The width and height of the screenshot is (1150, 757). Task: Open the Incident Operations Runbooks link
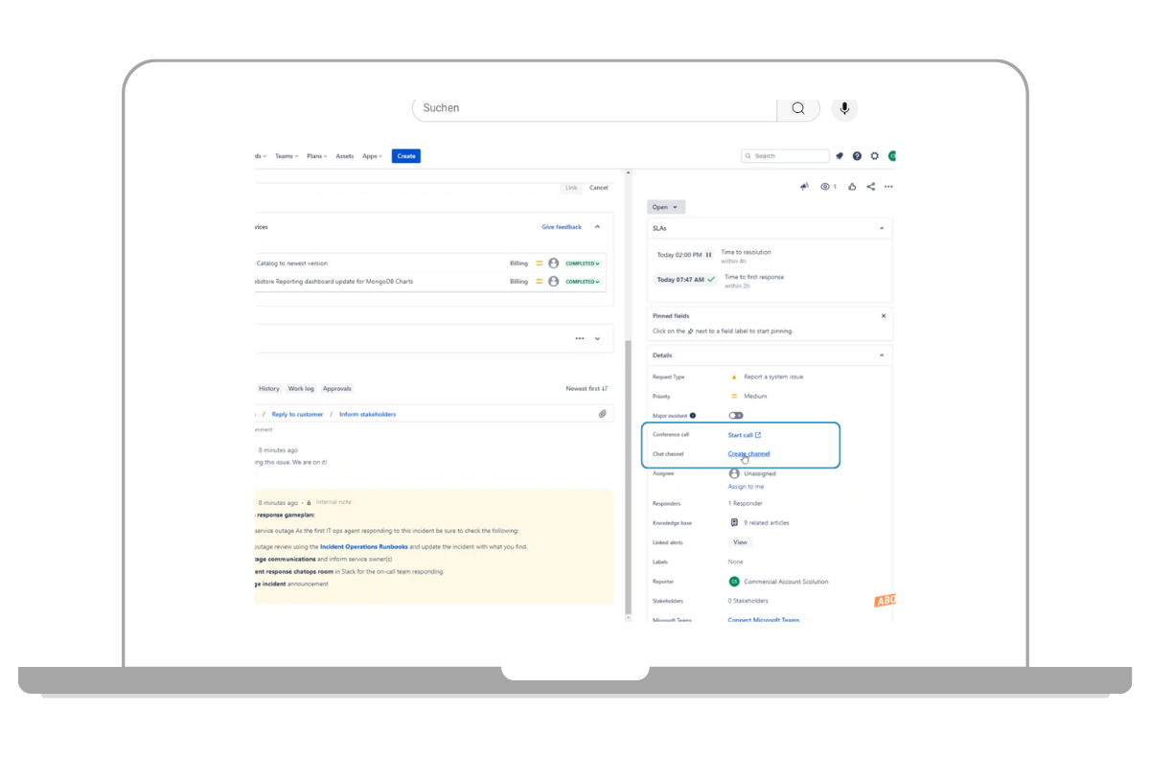point(364,547)
